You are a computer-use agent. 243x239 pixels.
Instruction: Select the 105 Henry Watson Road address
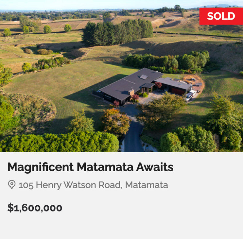coord(93,185)
